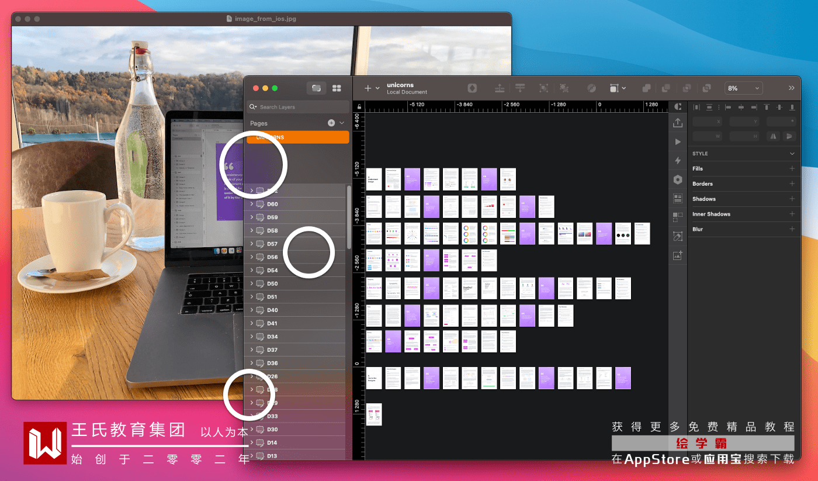This screenshot has width=818, height=481.
Task: Toggle flip vertical in the inspector
Action: tap(789, 136)
